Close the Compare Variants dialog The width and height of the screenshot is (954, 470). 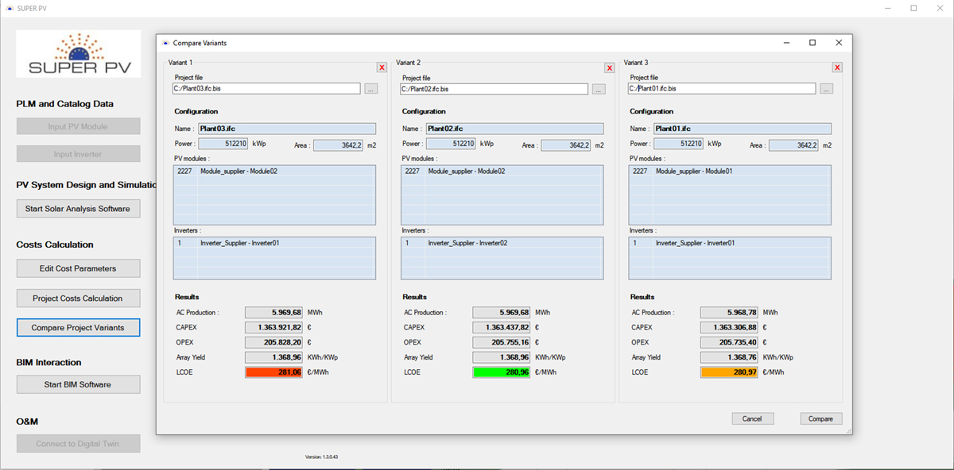tap(839, 43)
